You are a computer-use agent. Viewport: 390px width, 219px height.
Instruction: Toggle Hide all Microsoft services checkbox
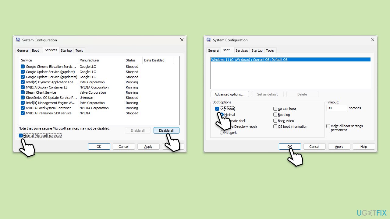tap(21, 136)
